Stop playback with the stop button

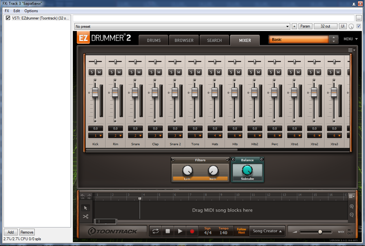coord(168,231)
